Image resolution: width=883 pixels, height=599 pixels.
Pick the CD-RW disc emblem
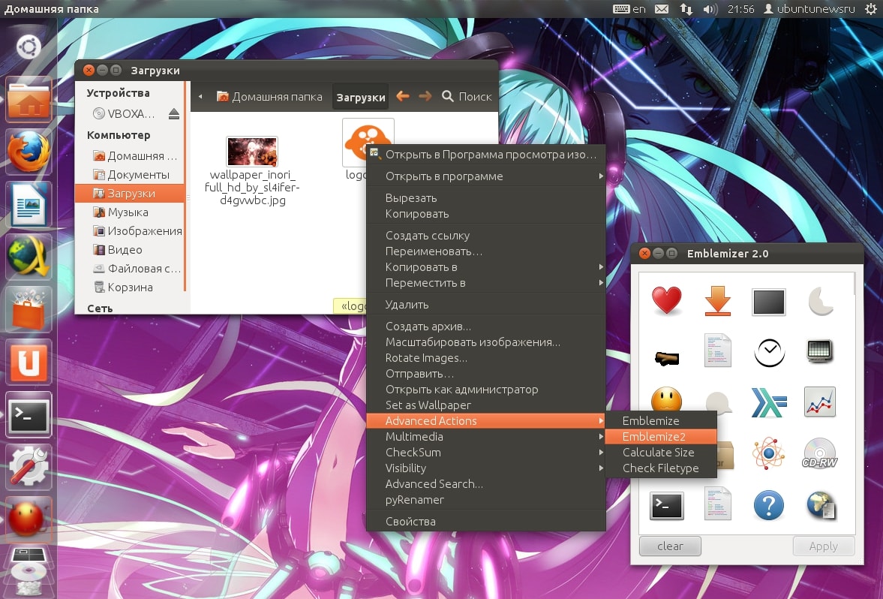(820, 453)
